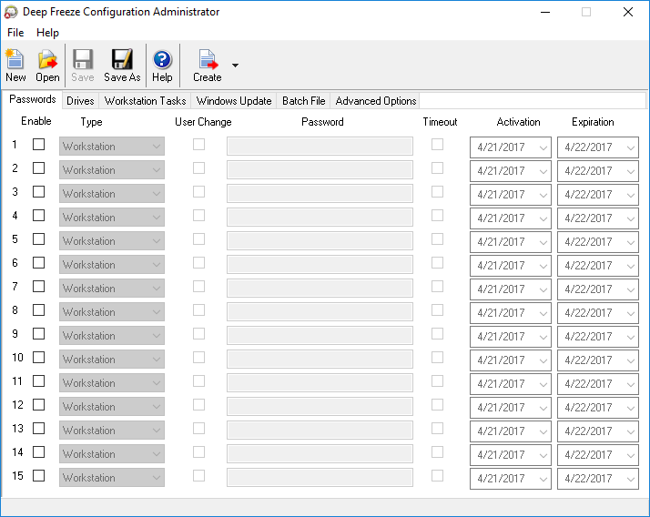The image size is (650, 517).
Task: Tick Enable checkbox for row 11
Action: (x=38, y=380)
